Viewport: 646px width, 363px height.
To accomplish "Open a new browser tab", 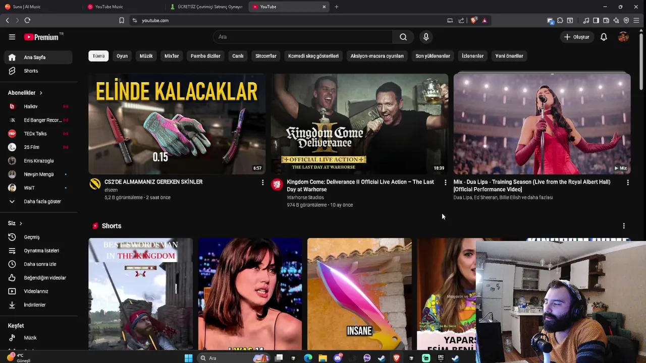I will click(x=337, y=7).
